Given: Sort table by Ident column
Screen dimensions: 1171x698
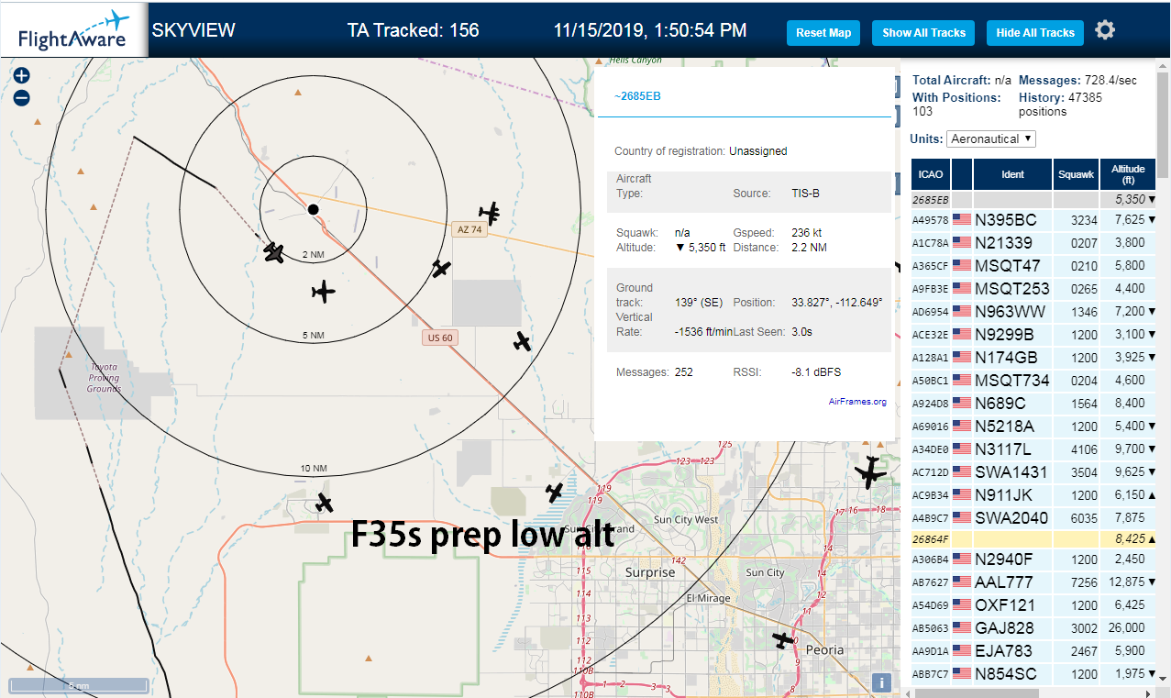Looking at the screenshot, I should pos(1012,173).
